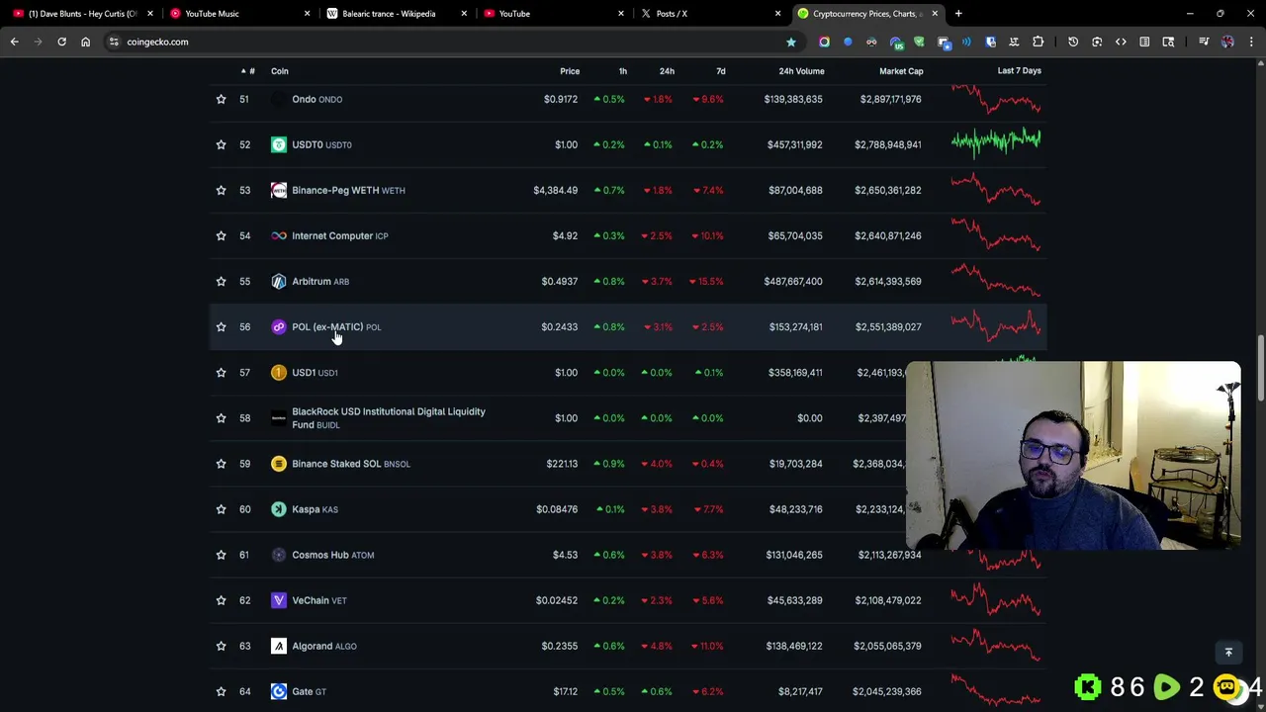Open the Arbitrum ARB coin link
This screenshot has height=712, width=1266.
319,281
